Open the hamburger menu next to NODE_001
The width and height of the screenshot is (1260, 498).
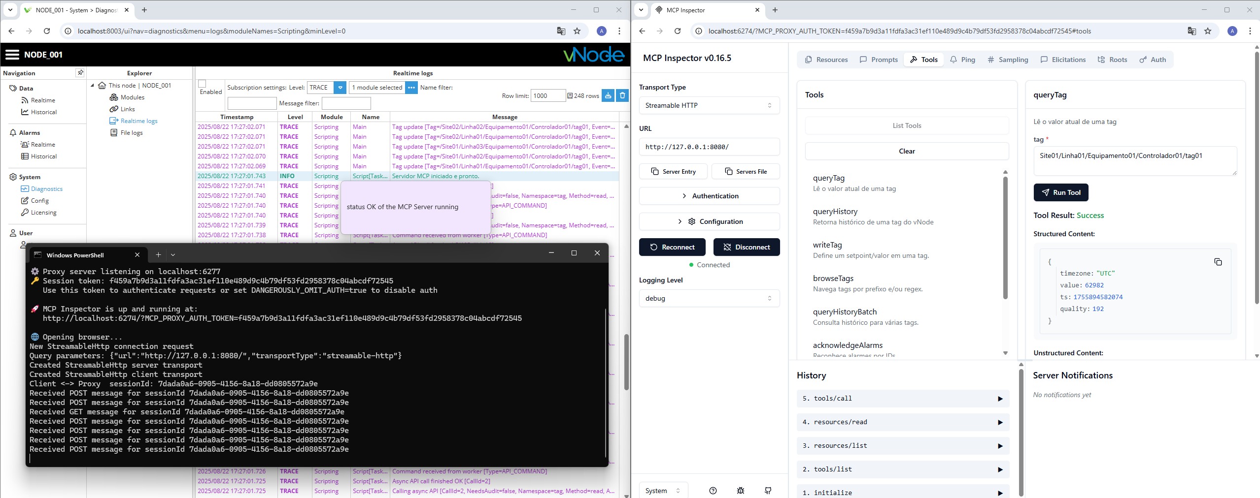[12, 55]
